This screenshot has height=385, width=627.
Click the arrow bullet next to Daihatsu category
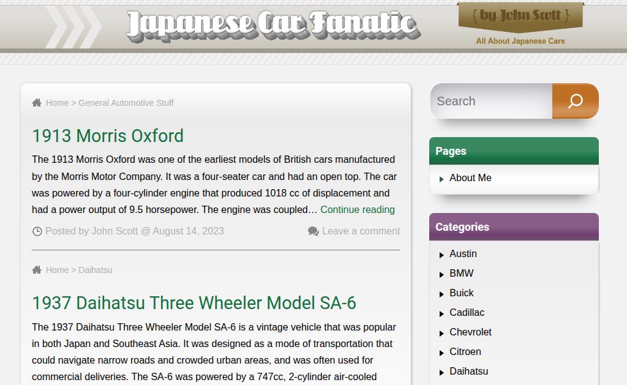click(x=441, y=373)
